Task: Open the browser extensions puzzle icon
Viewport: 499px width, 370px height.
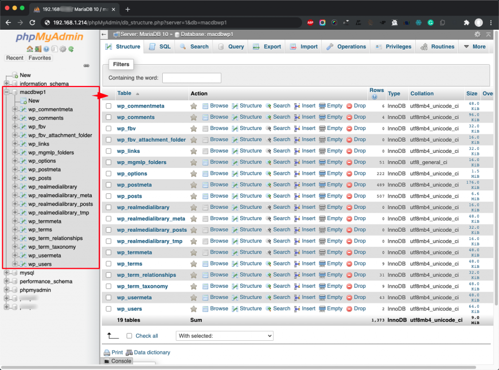Action: coord(466,22)
